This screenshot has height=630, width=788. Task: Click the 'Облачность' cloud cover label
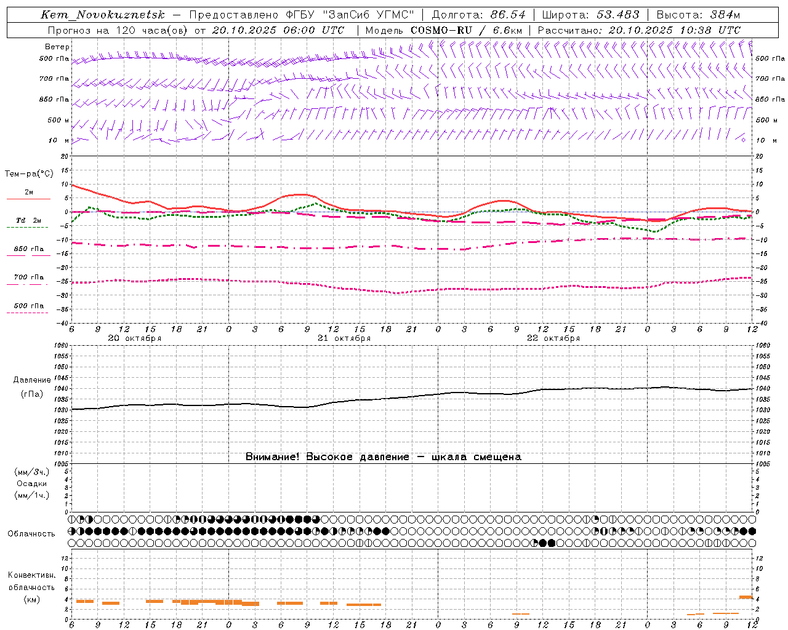coord(31,534)
